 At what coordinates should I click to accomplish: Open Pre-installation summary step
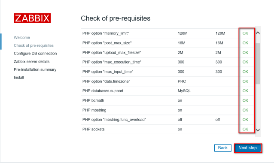point(35,69)
